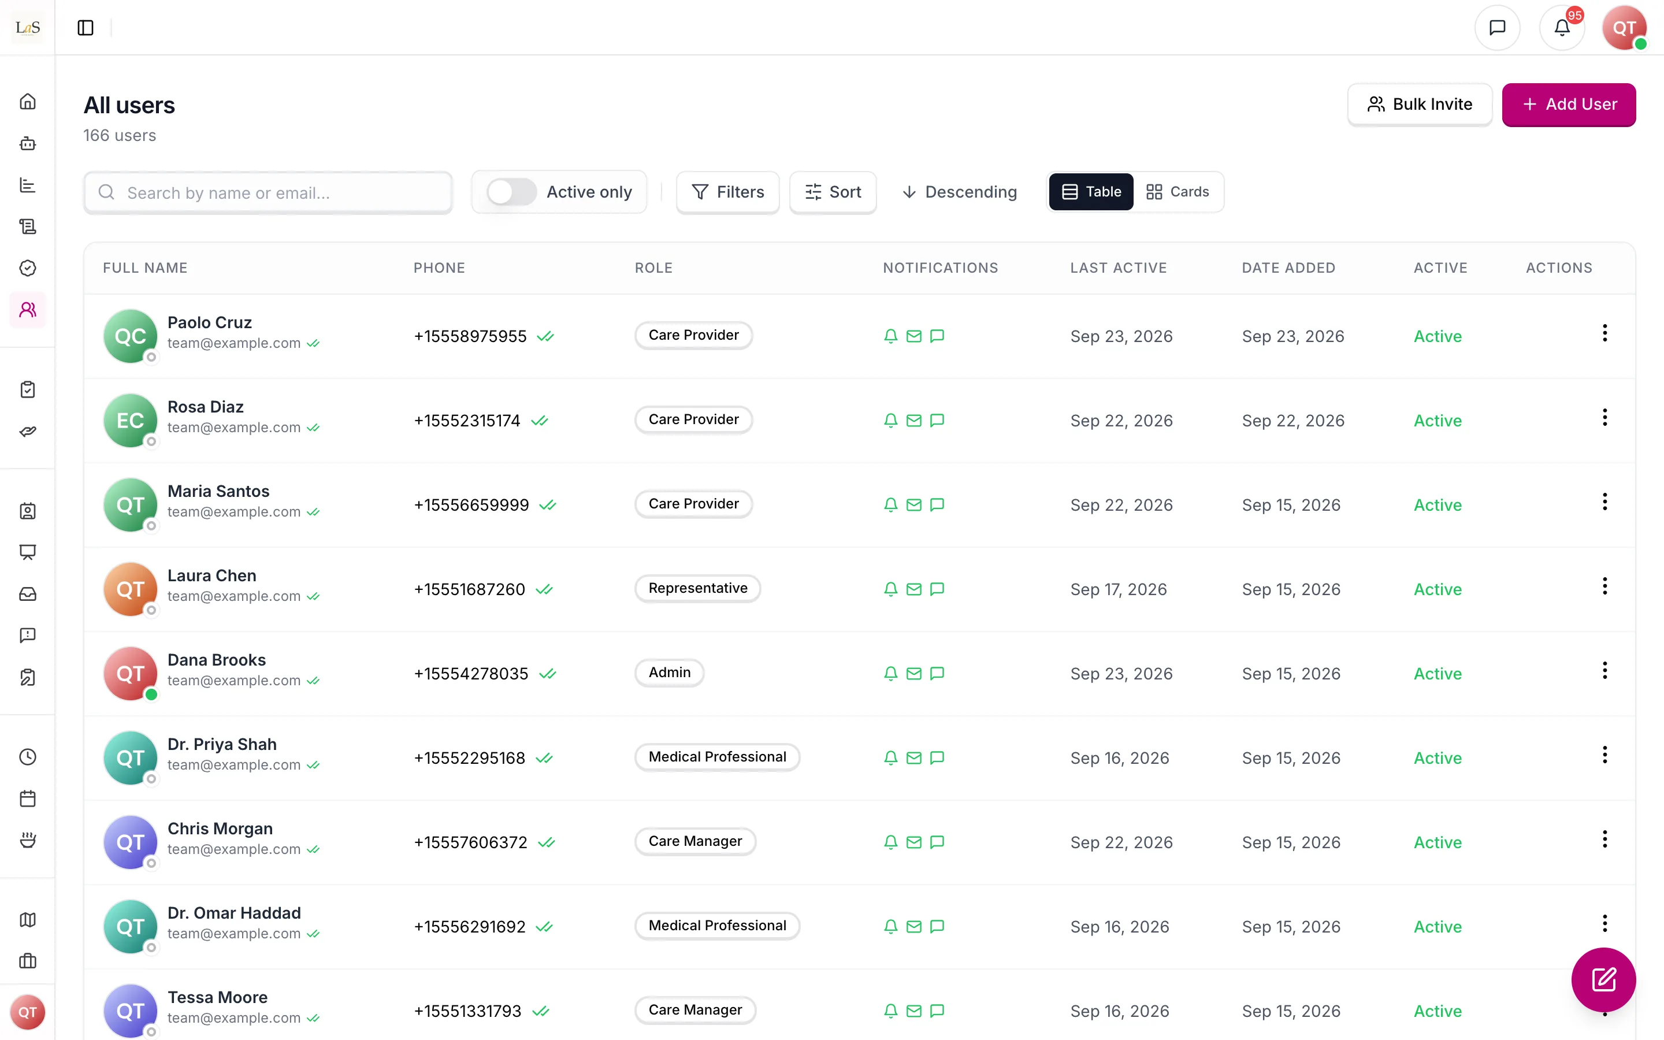1664x1040 pixels.
Task: Open the bar chart analytics sidebar icon
Action: 28,185
